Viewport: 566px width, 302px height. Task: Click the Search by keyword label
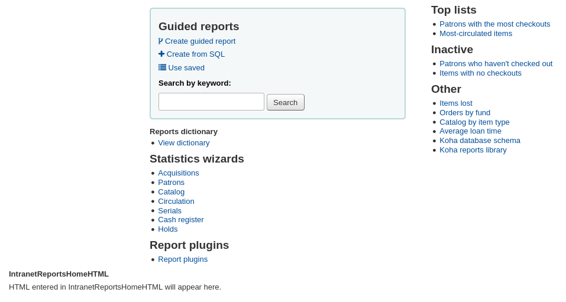click(x=195, y=83)
